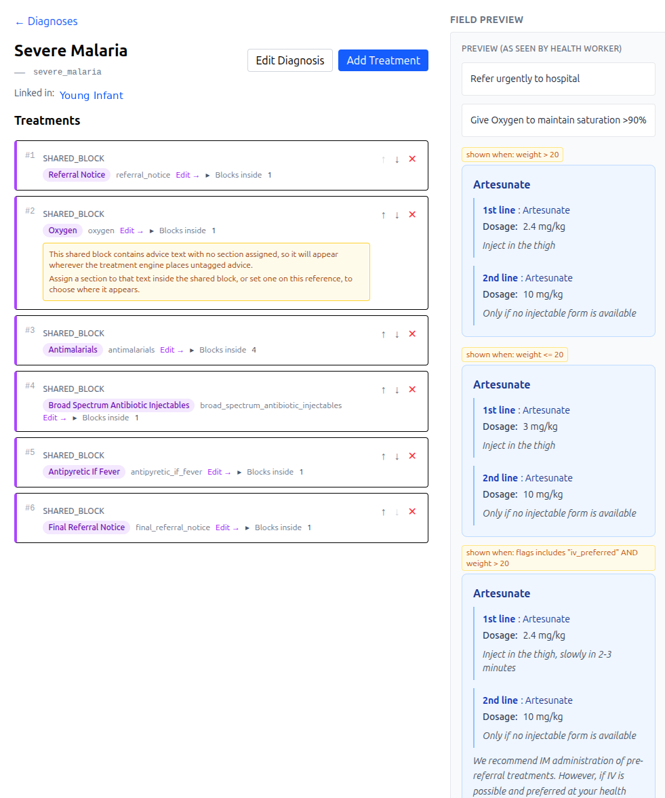
Task: Click the FIELD PREVIEW panel heading
Action: (x=487, y=20)
